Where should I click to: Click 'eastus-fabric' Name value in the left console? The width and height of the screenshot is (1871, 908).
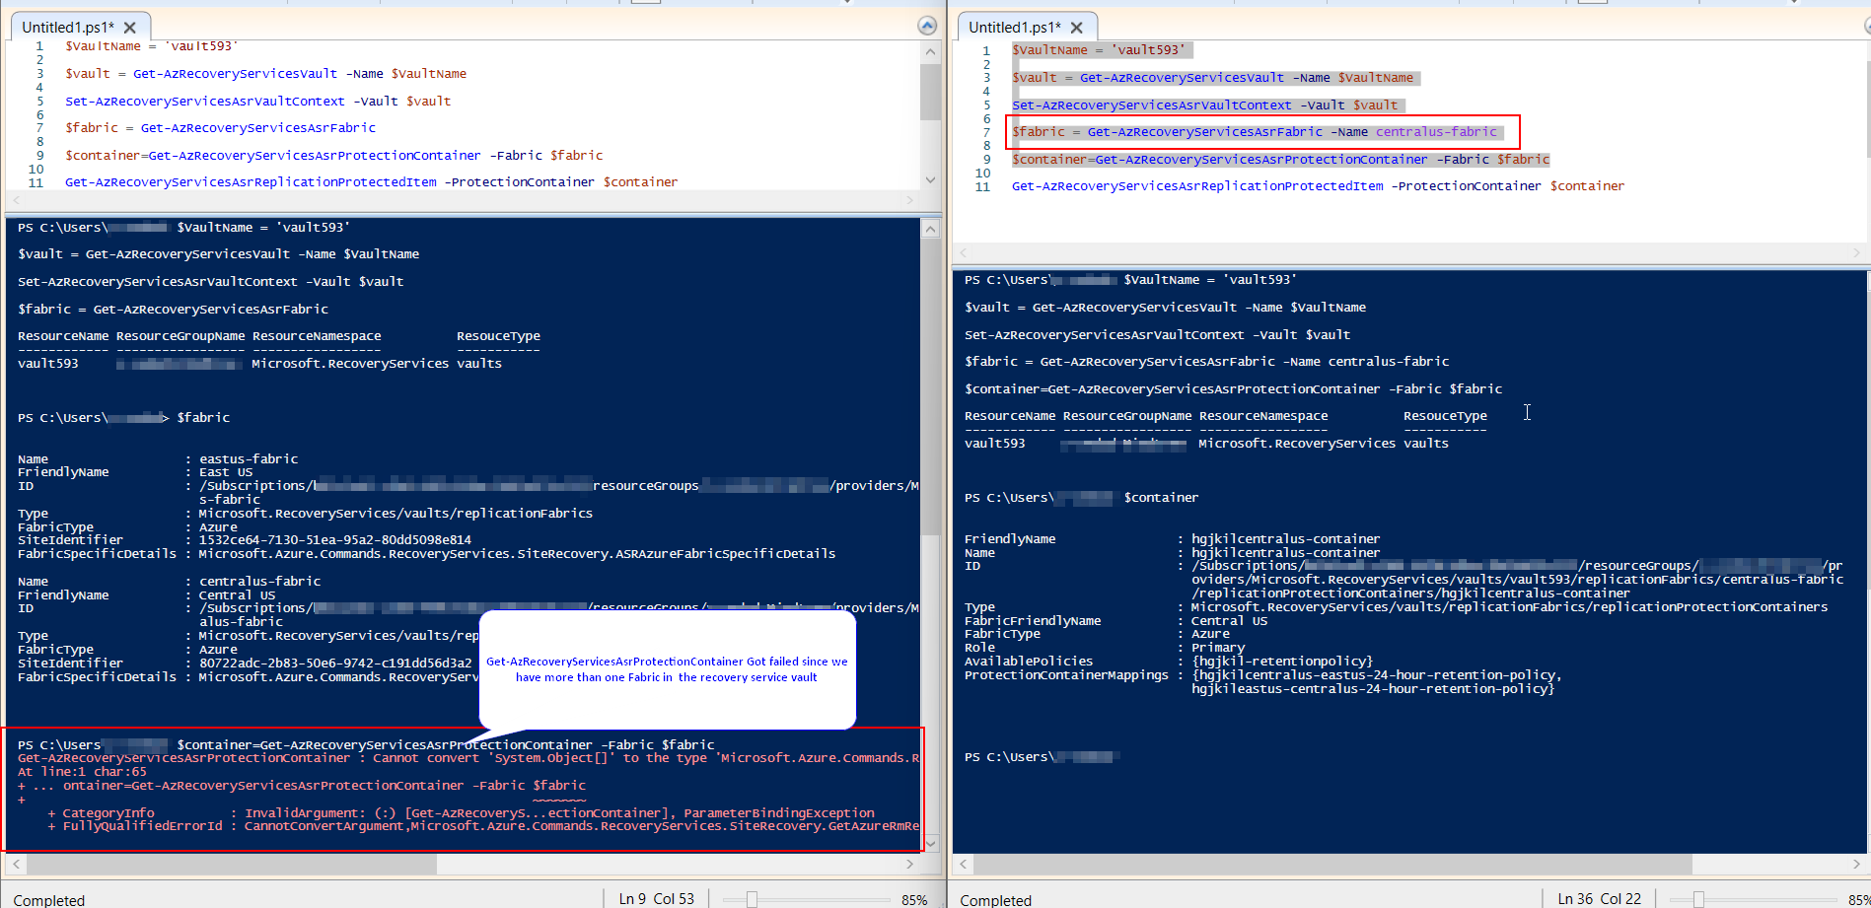tap(249, 459)
